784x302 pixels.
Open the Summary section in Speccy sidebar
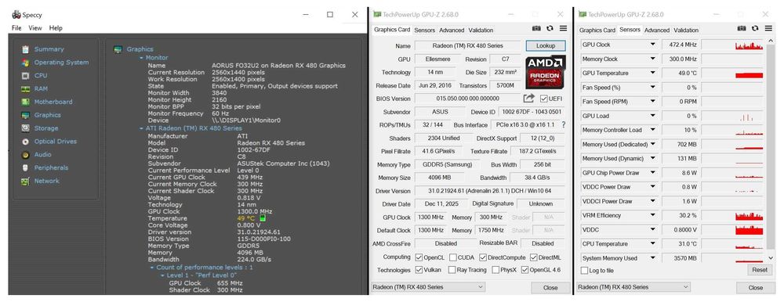coord(49,49)
